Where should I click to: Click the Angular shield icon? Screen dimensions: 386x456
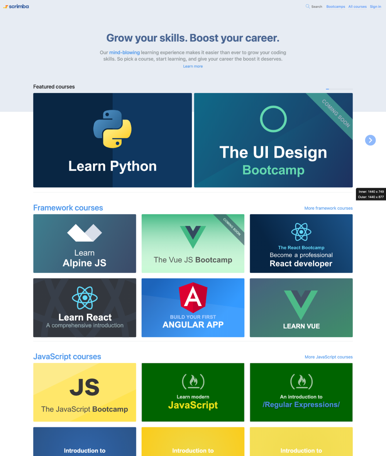[193, 298]
